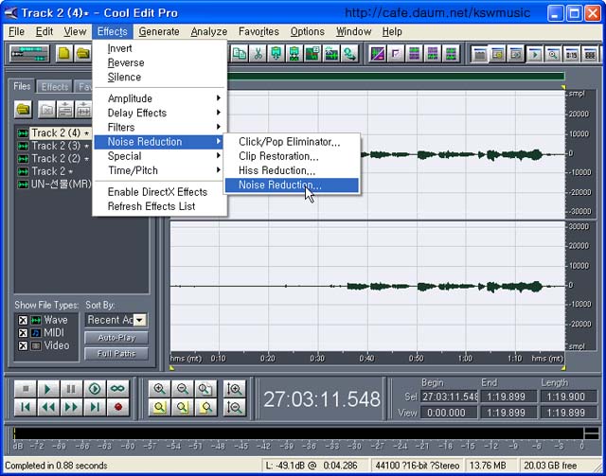This screenshot has height=476, width=606.
Task: Click the play arrow toolbar icon at top right
Action: (535, 54)
